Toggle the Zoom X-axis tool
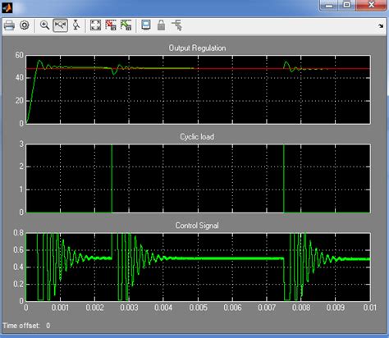Image resolution: width=389 pixels, height=338 pixels. click(61, 25)
